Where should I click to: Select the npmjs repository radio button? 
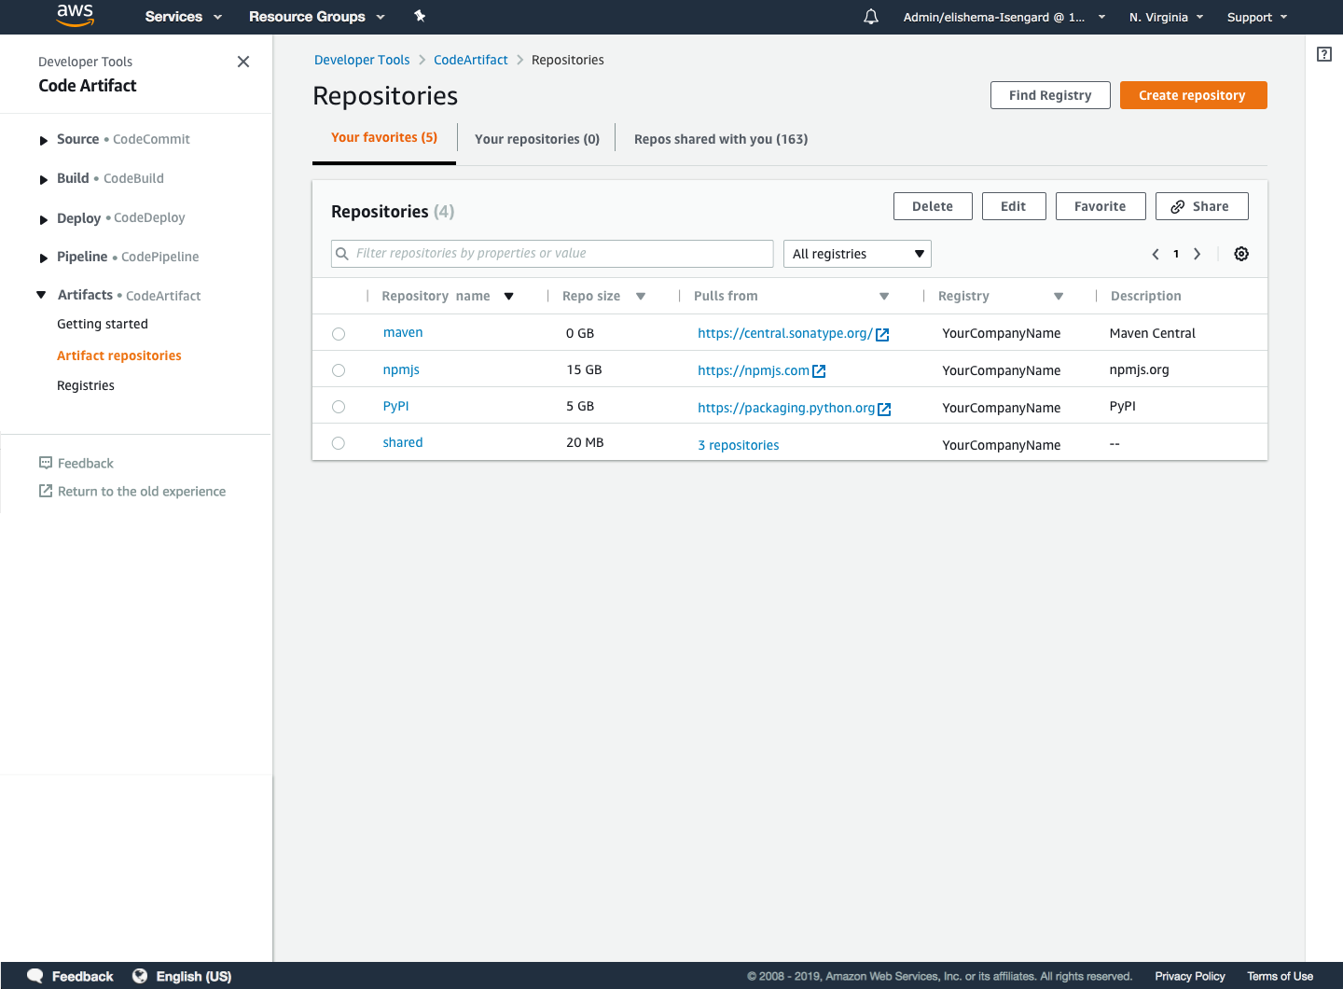(x=339, y=370)
